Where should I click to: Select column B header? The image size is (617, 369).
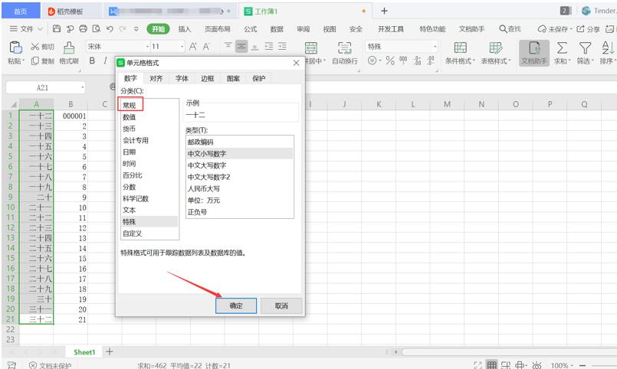[71, 104]
